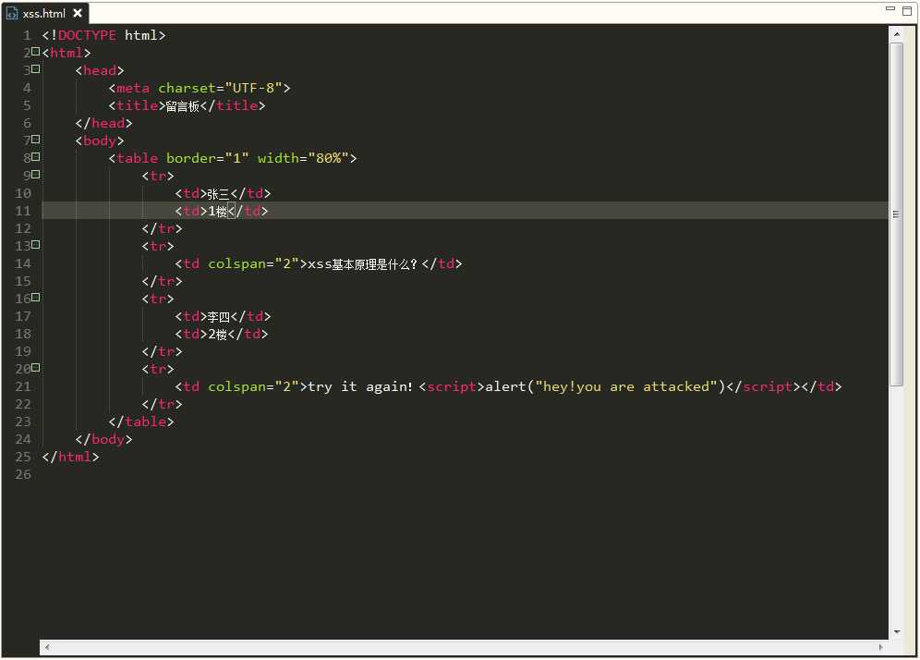The height and width of the screenshot is (660, 920).
Task: Maximize the editor pane
Action: tap(907, 10)
